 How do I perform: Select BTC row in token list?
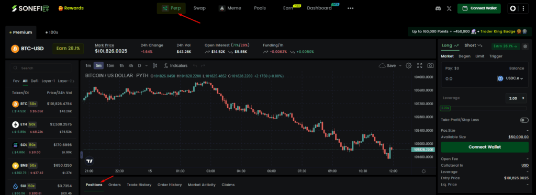coord(42,107)
